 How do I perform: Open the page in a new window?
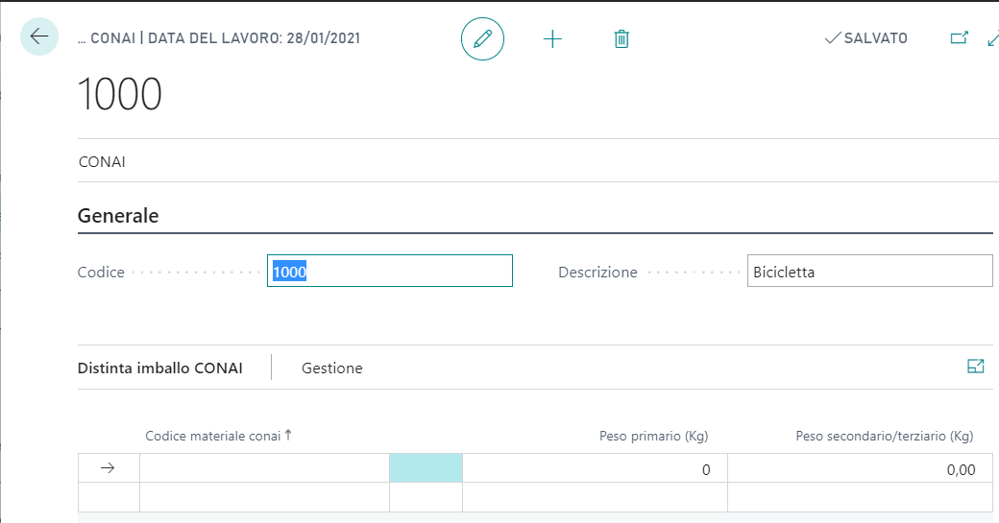(x=958, y=38)
